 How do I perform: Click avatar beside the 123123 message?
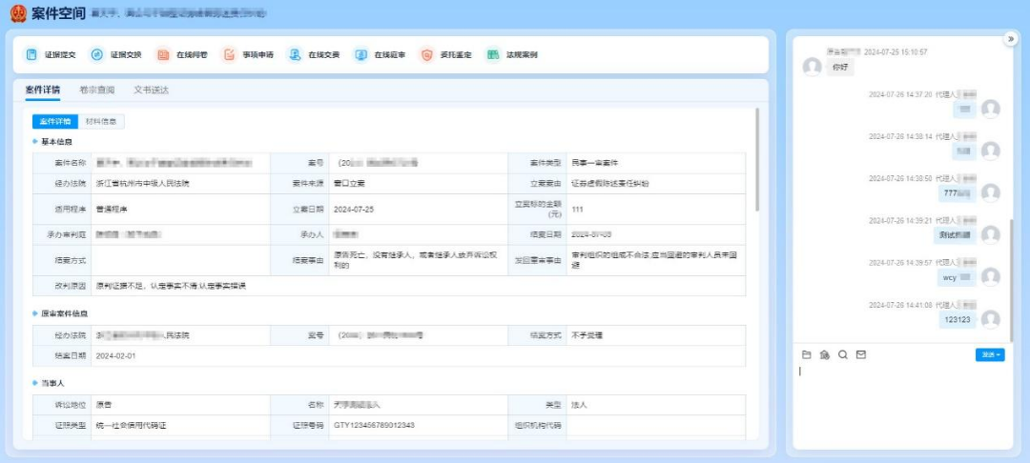991,319
